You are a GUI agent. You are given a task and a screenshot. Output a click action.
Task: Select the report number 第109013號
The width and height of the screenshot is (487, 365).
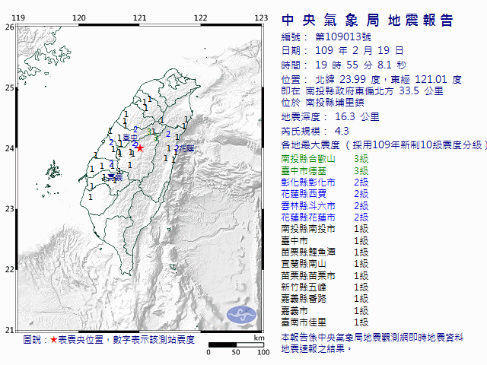click(x=343, y=37)
